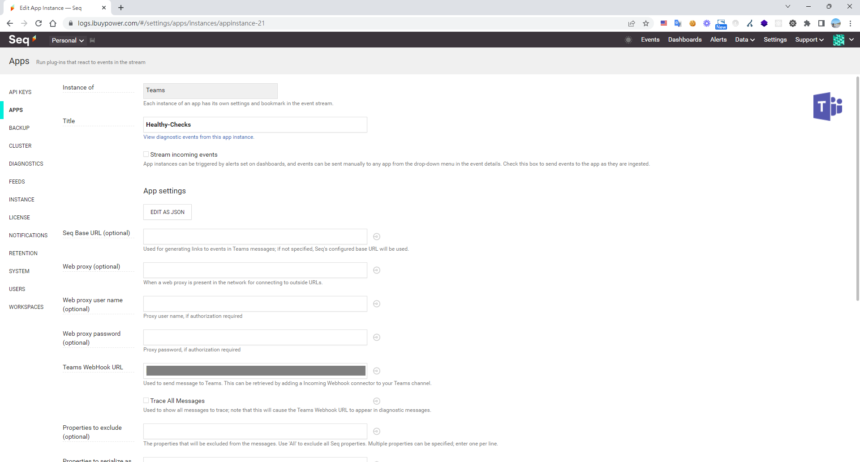This screenshot has height=462, width=860.
Task: Click the circle icon beside Teams WebHook URL
Action: pyautogui.click(x=377, y=371)
